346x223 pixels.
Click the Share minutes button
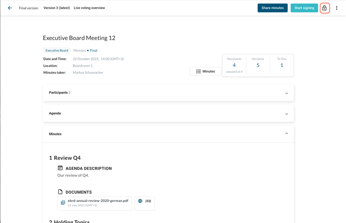pyautogui.click(x=273, y=8)
